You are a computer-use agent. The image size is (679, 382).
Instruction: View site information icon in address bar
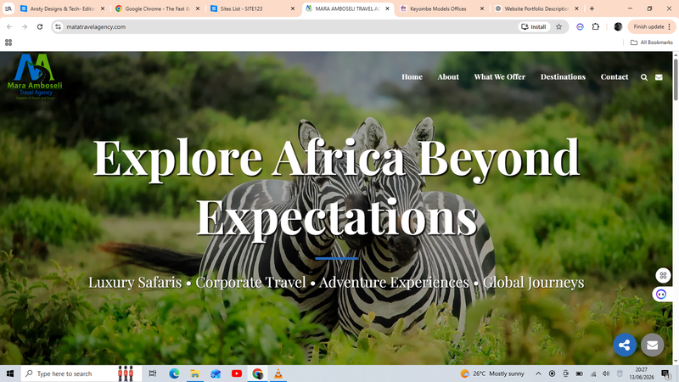tap(58, 27)
